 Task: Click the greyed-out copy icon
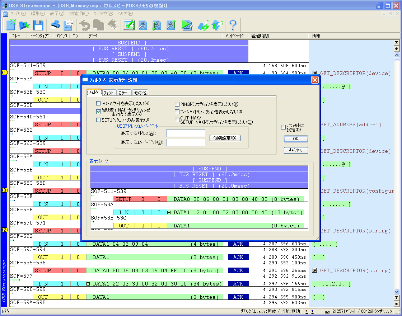tap(98, 25)
